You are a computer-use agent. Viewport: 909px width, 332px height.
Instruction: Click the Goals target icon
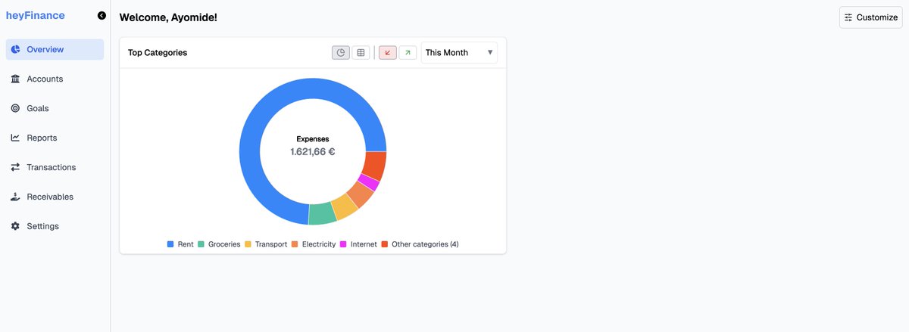(x=15, y=108)
